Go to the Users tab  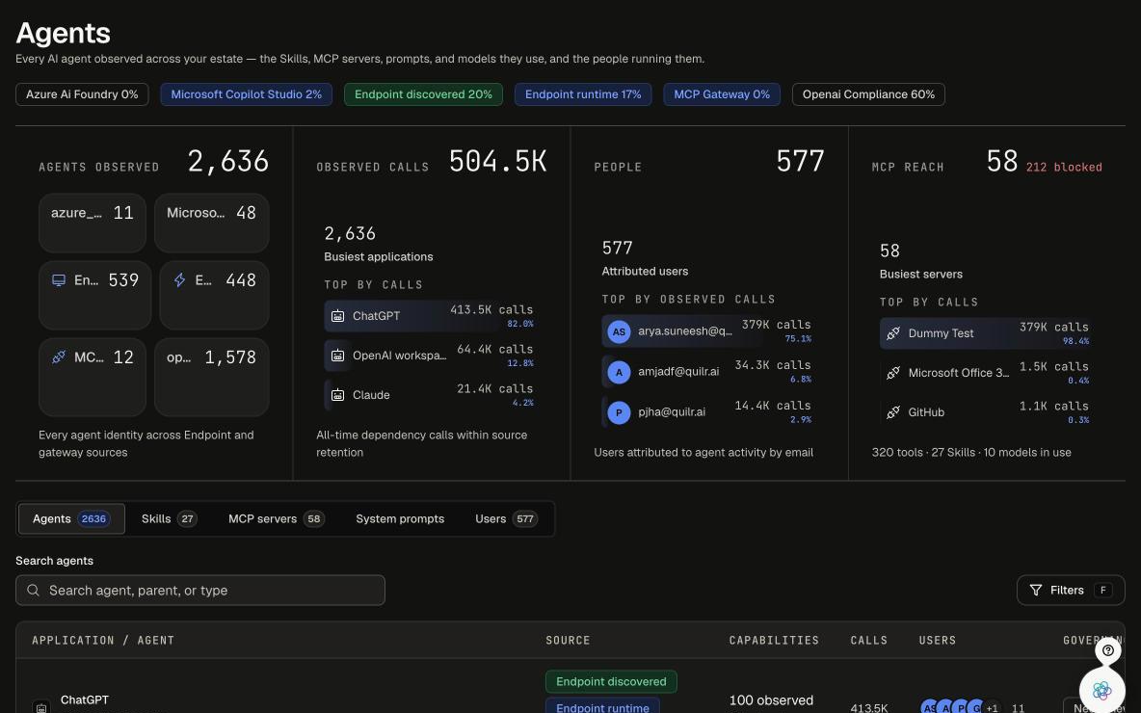pos(506,518)
